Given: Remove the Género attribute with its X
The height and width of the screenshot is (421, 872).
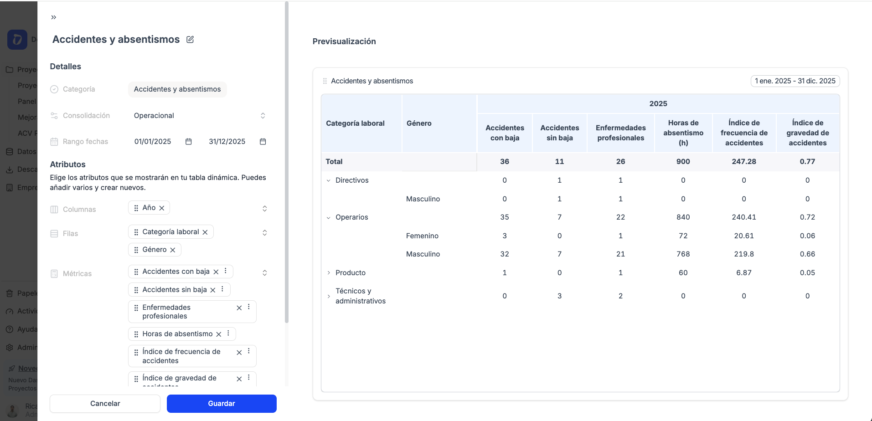Looking at the screenshot, I should click(173, 249).
